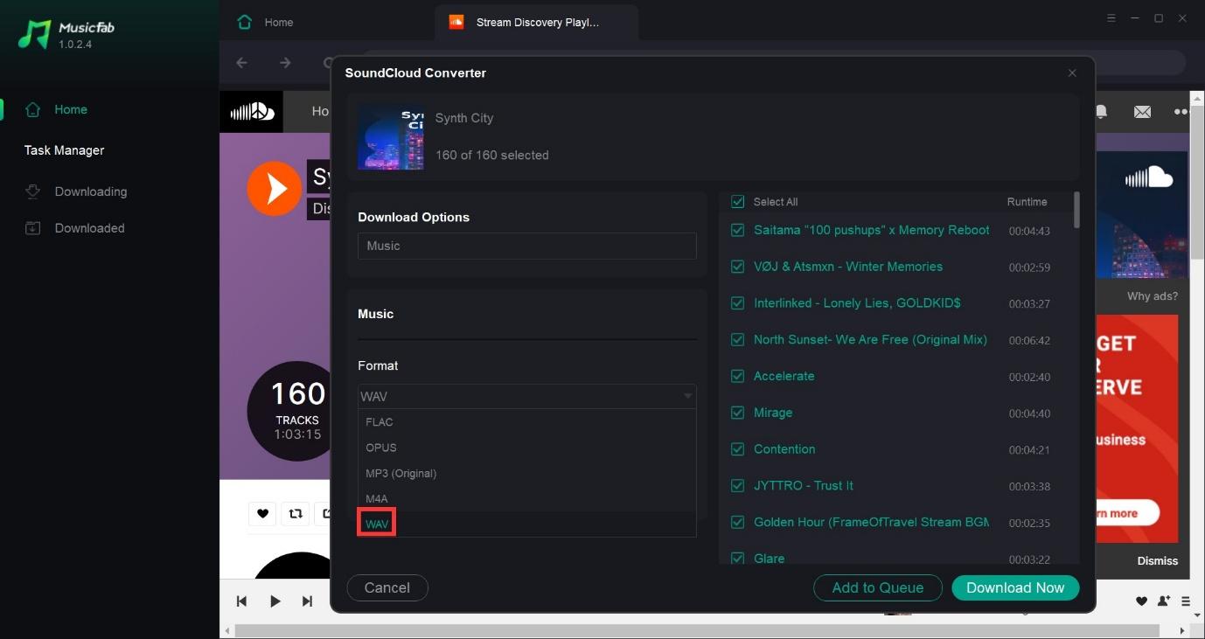
Task: Like the playlist with heart button
Action: tap(262, 513)
